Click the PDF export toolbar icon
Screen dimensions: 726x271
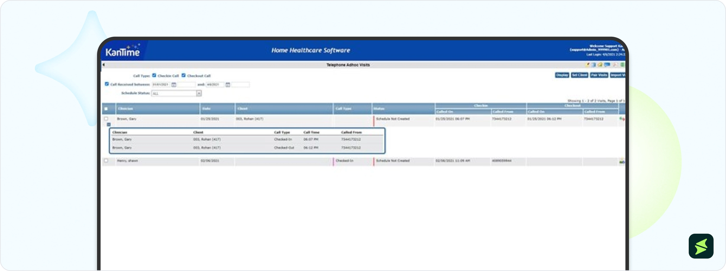[615, 65]
